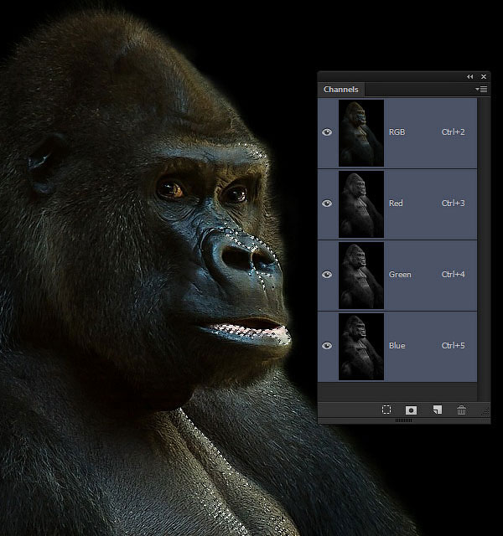Select the Green channel thumbnail
This screenshot has width=503, height=536.
coord(361,276)
